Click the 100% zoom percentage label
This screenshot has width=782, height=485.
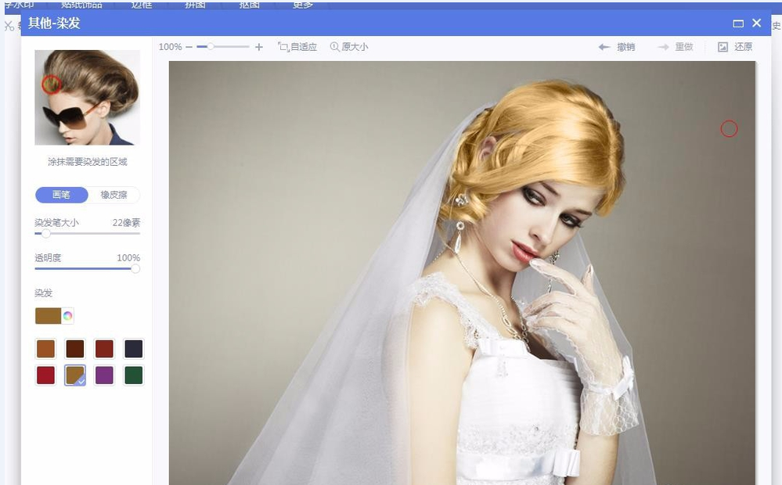coord(170,47)
